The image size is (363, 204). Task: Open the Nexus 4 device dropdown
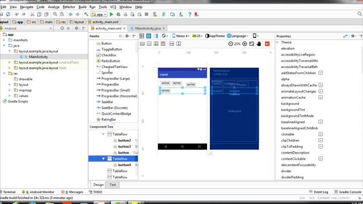(x=181, y=36)
